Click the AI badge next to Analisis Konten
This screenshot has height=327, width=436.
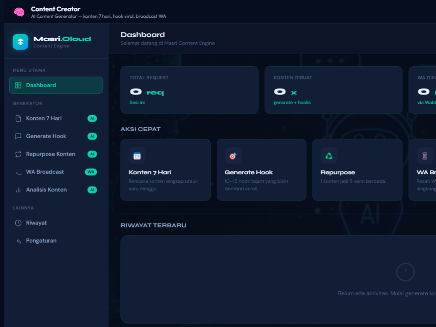92,190
